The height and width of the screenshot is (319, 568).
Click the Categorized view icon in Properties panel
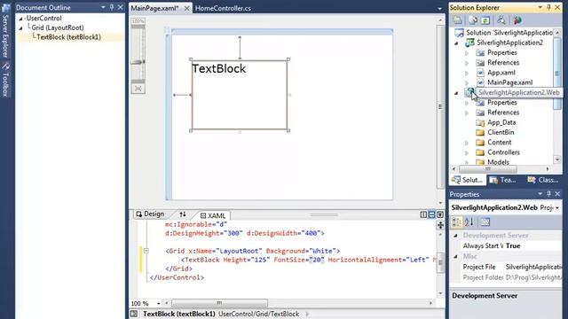click(456, 222)
